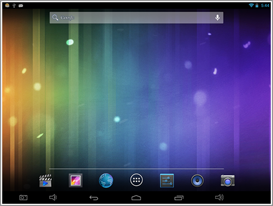Check the Wi-Fi status icon
Screen dimensions: 273x206
coord(251,5)
